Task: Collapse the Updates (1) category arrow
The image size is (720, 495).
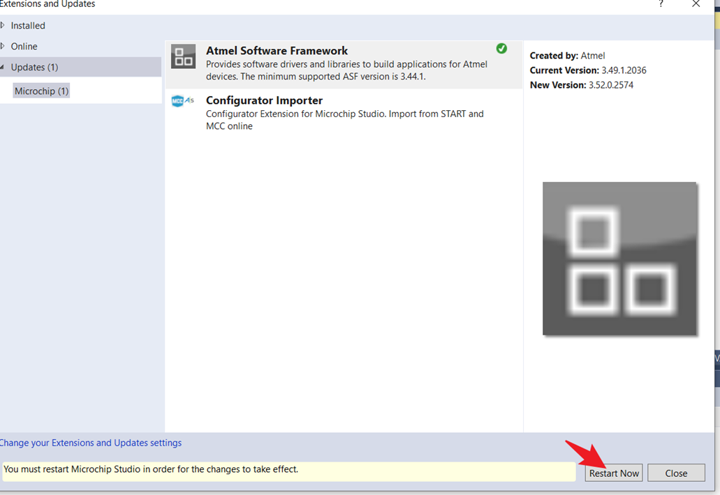Action: [2, 67]
